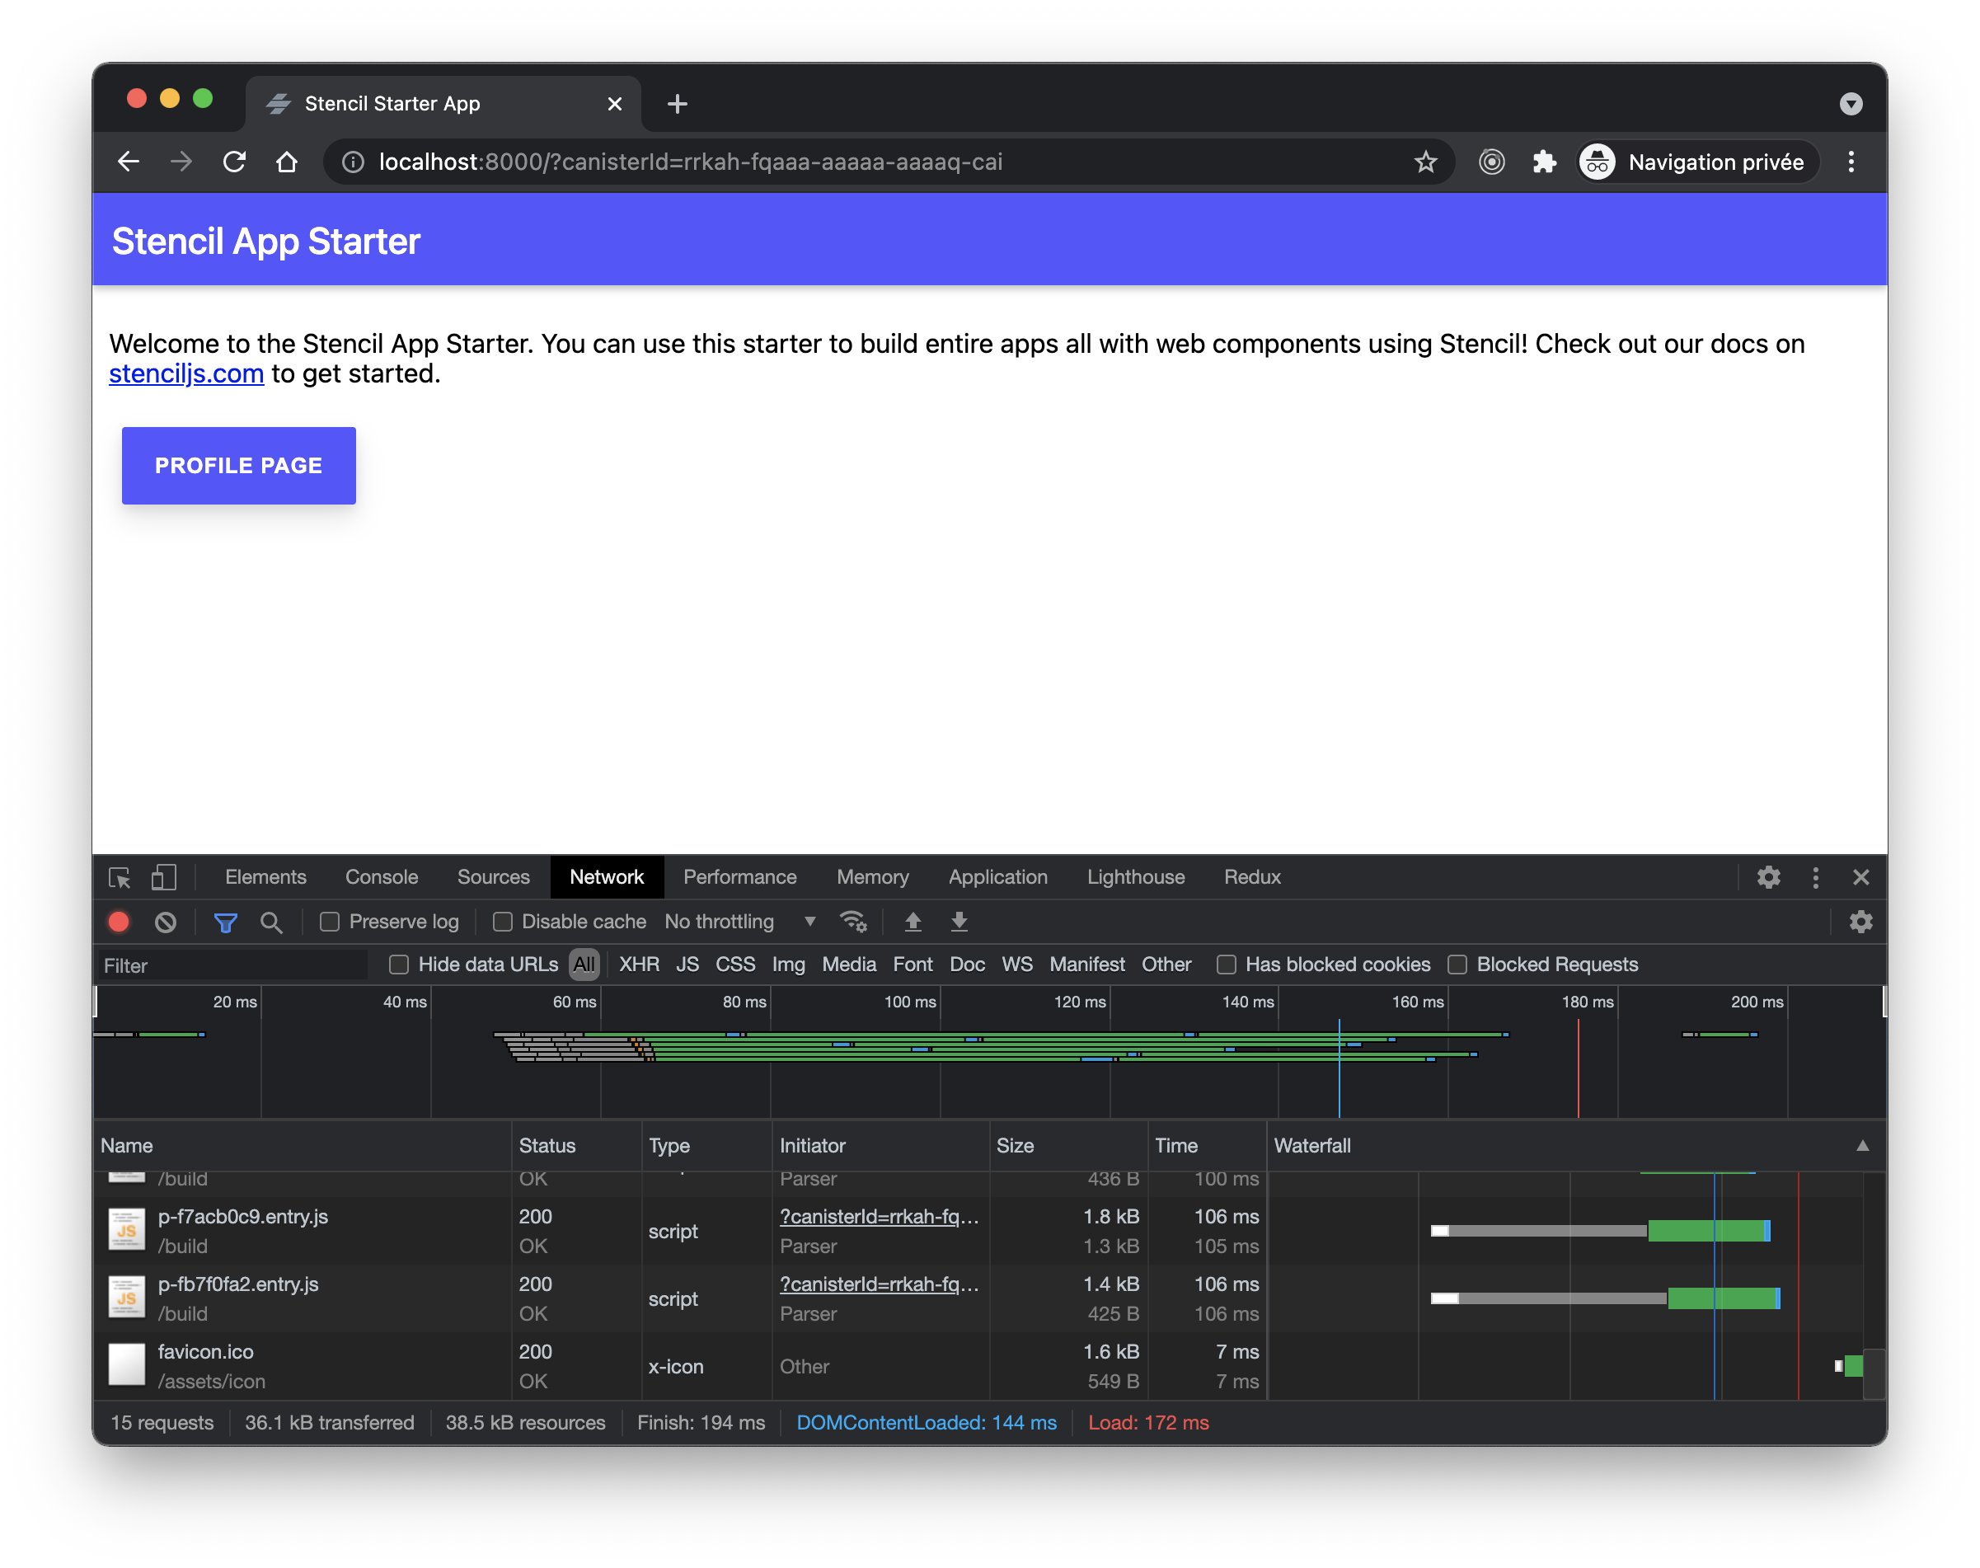Open initiator link for p-fb7f0fa2.entry.js
The image size is (1980, 1568).
coord(879,1284)
